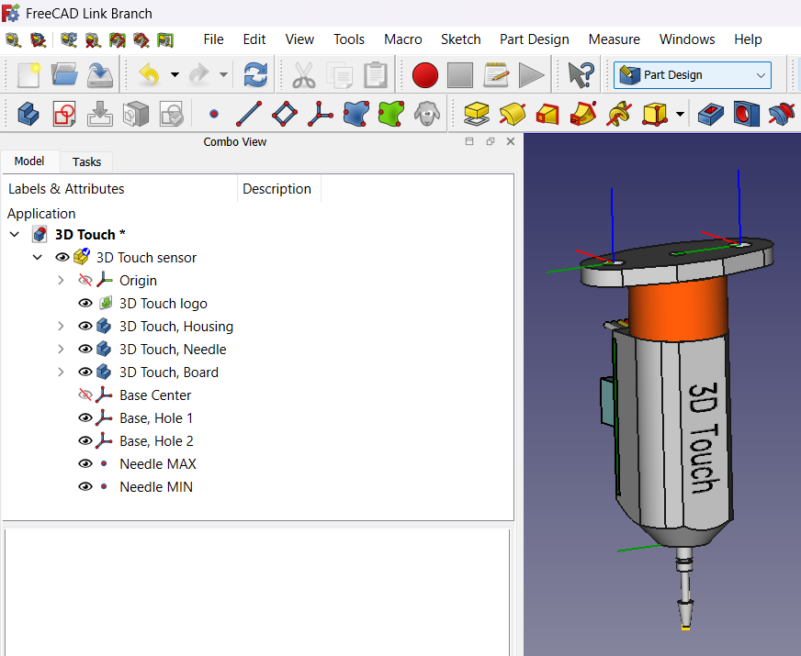Screen dimensions: 801x656
Task: Hide the Base, Hole 1 coordinate system
Action: [85, 417]
